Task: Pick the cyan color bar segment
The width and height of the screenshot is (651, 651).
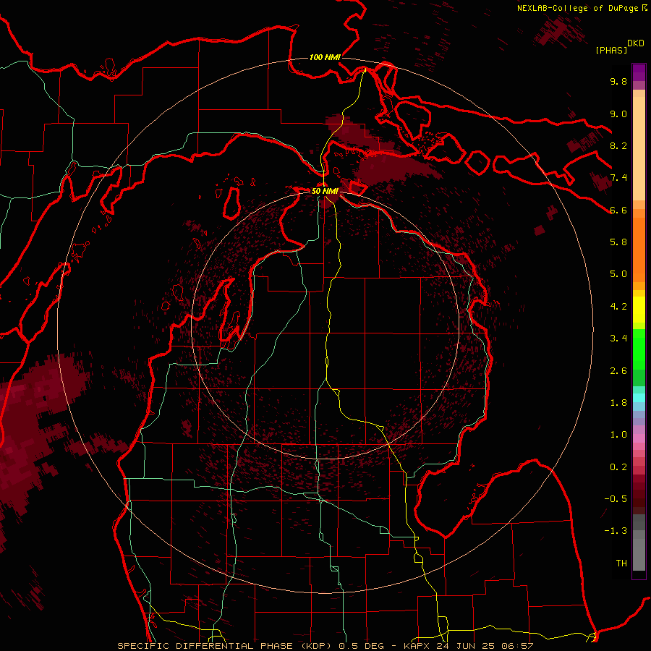Action: [639, 398]
